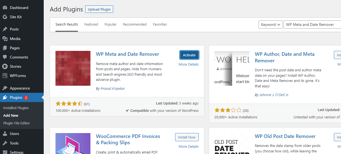The height and width of the screenshot is (154, 341).
Task: Click the star rating of WP Meta Remover
Action: 69,104
